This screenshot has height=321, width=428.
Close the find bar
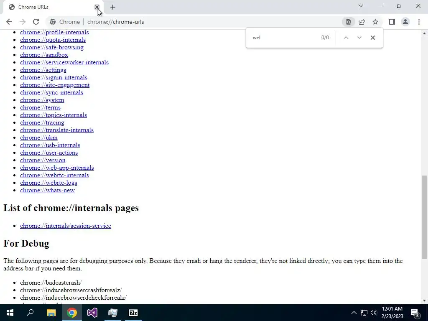pyautogui.click(x=372, y=38)
